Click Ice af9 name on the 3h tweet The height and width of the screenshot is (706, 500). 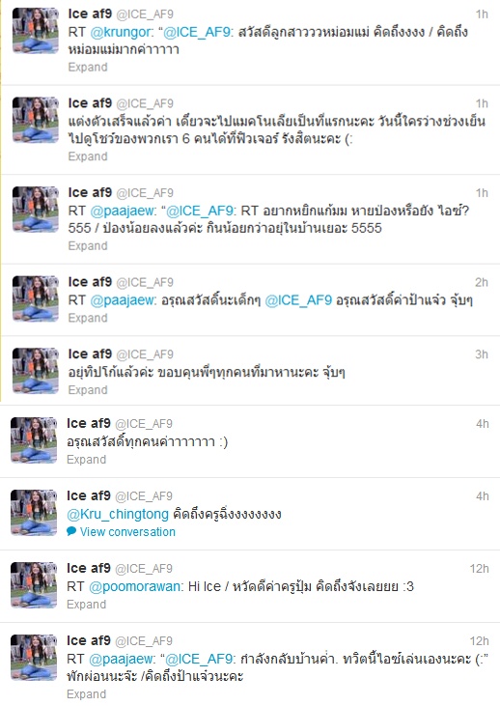click(x=90, y=353)
